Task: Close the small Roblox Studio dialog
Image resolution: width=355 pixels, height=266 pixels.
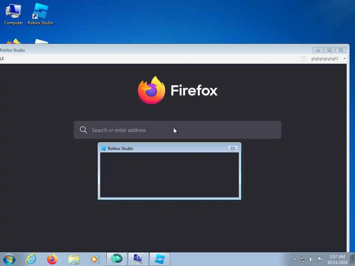Action: 233,148
